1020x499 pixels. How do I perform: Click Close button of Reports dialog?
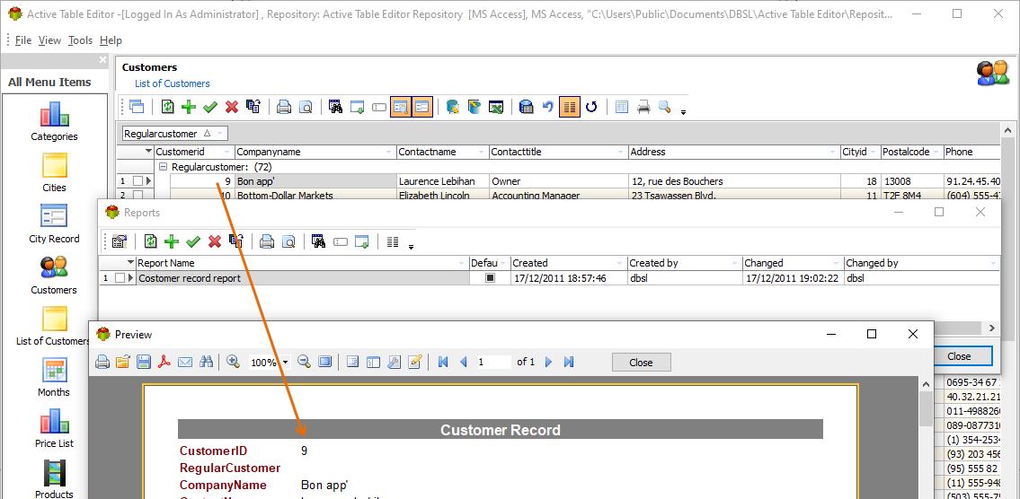point(959,356)
